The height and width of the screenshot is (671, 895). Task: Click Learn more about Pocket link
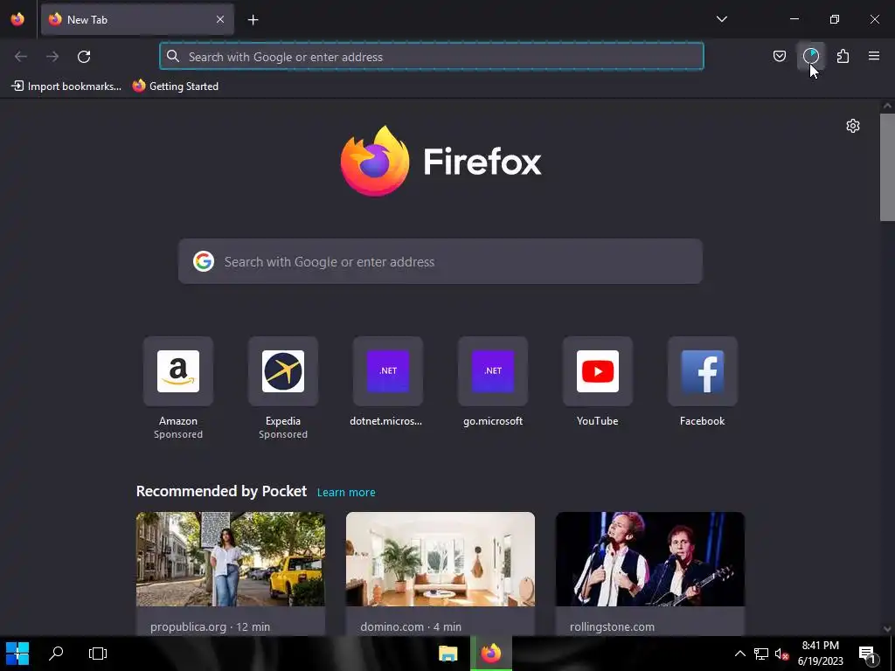(x=346, y=493)
